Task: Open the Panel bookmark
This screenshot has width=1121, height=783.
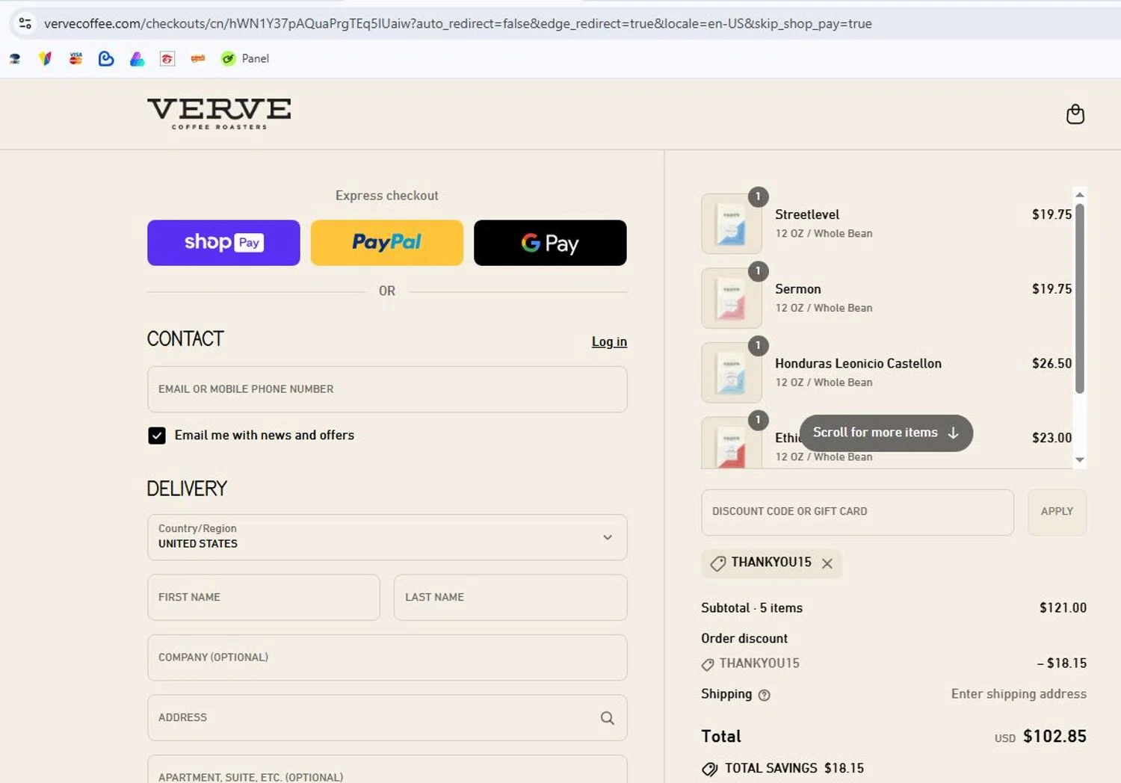Action: point(245,58)
